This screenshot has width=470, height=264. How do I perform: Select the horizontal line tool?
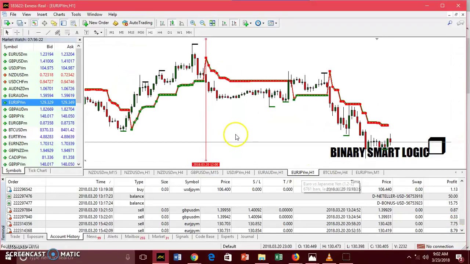coord(38,33)
